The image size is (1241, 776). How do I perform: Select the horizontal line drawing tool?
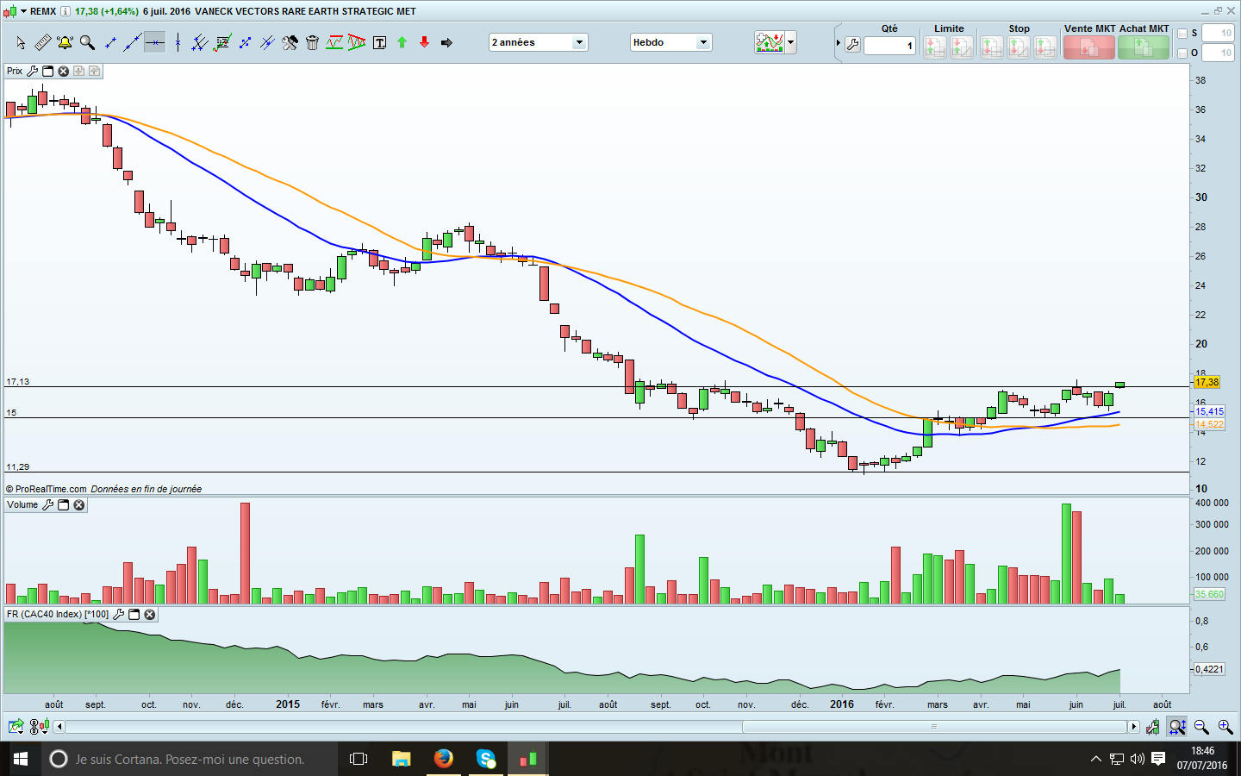[154, 42]
